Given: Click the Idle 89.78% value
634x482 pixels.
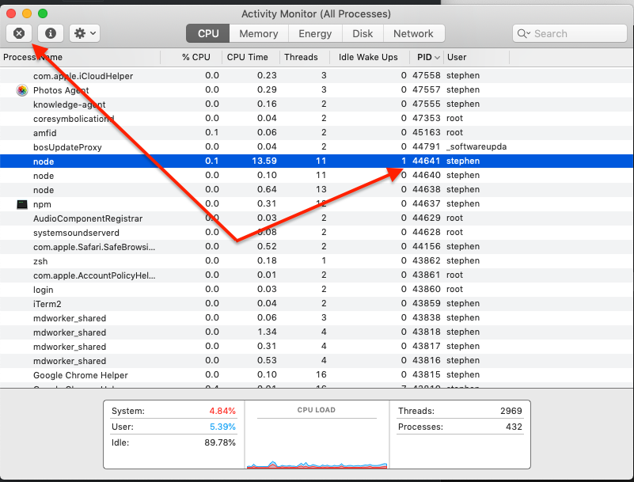Looking at the screenshot, I should 220,442.
